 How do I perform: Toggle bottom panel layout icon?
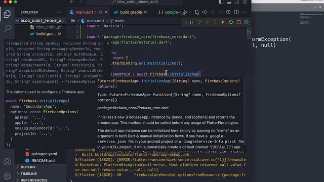tap(229, 2)
